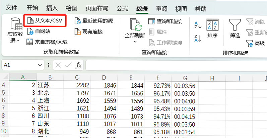Open 查询和连接 pane button
This screenshot has width=267, height=138.
pos(165,21)
